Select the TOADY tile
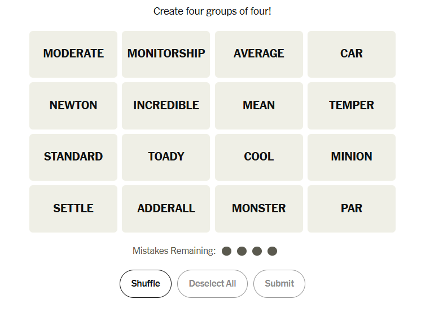421x317 pixels. click(166, 157)
